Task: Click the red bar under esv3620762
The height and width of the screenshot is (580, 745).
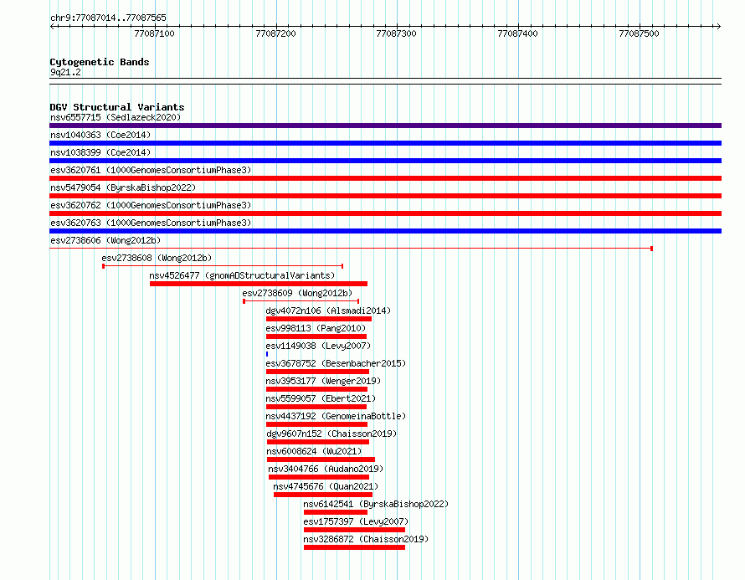Action: click(385, 213)
